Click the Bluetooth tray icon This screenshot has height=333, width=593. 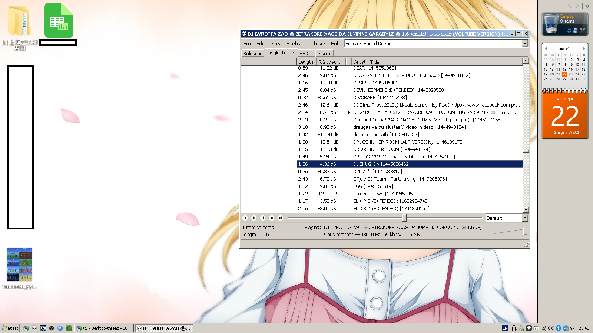click(x=559, y=328)
